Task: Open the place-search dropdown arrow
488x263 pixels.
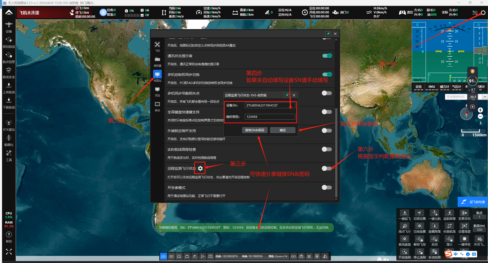Action: pyautogui.click(x=485, y=97)
